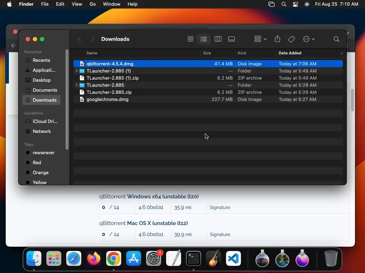
Task: Open Google Chrome from the Dock
Action: (114, 258)
